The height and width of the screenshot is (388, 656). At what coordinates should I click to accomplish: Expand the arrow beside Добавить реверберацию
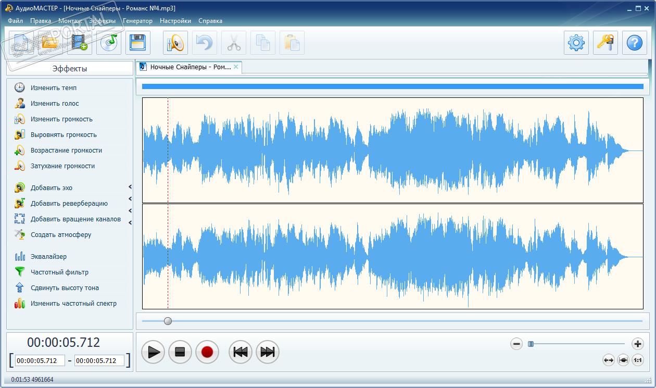[x=130, y=199]
